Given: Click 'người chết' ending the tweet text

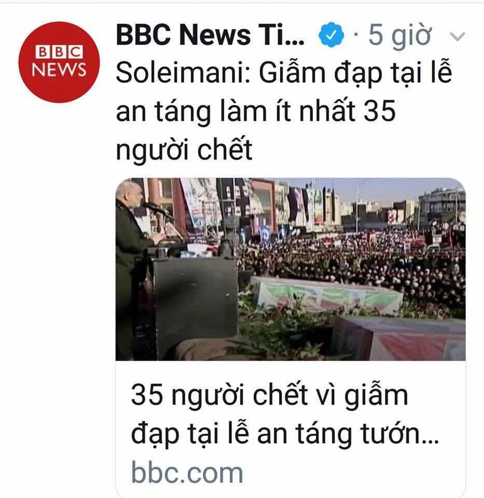Looking at the screenshot, I should (x=184, y=149).
